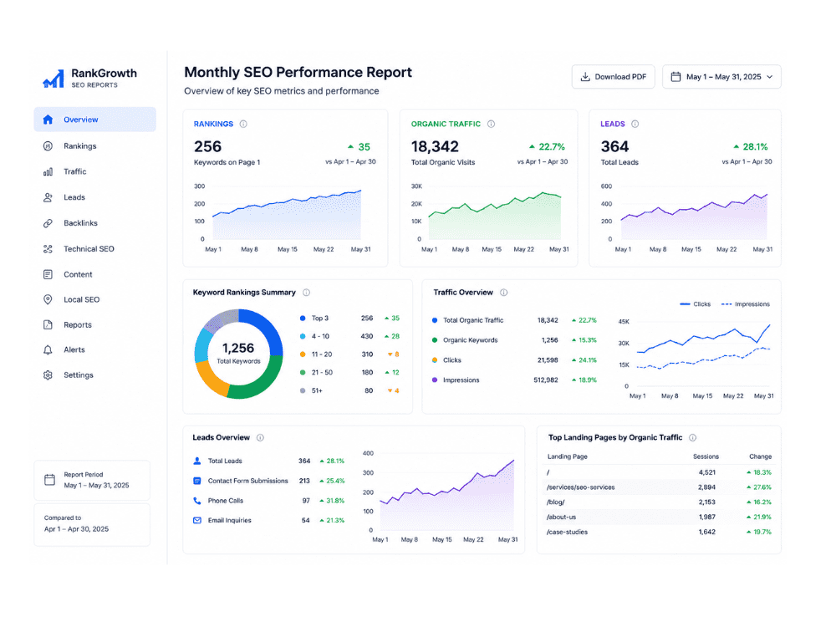The image size is (836, 627).
Task: Click the Download PDF button
Action: [613, 77]
